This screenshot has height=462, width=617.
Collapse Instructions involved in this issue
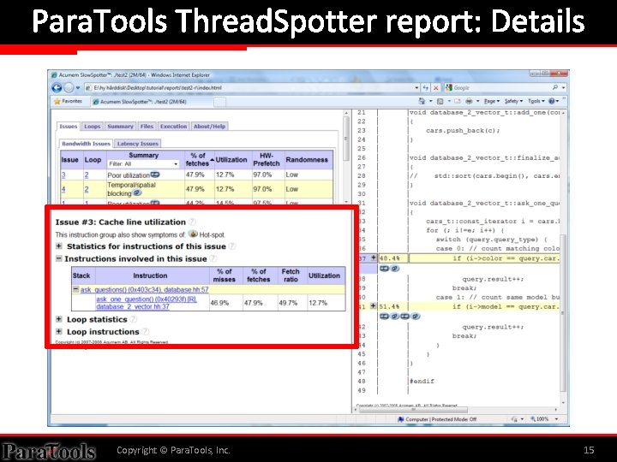pos(58,258)
